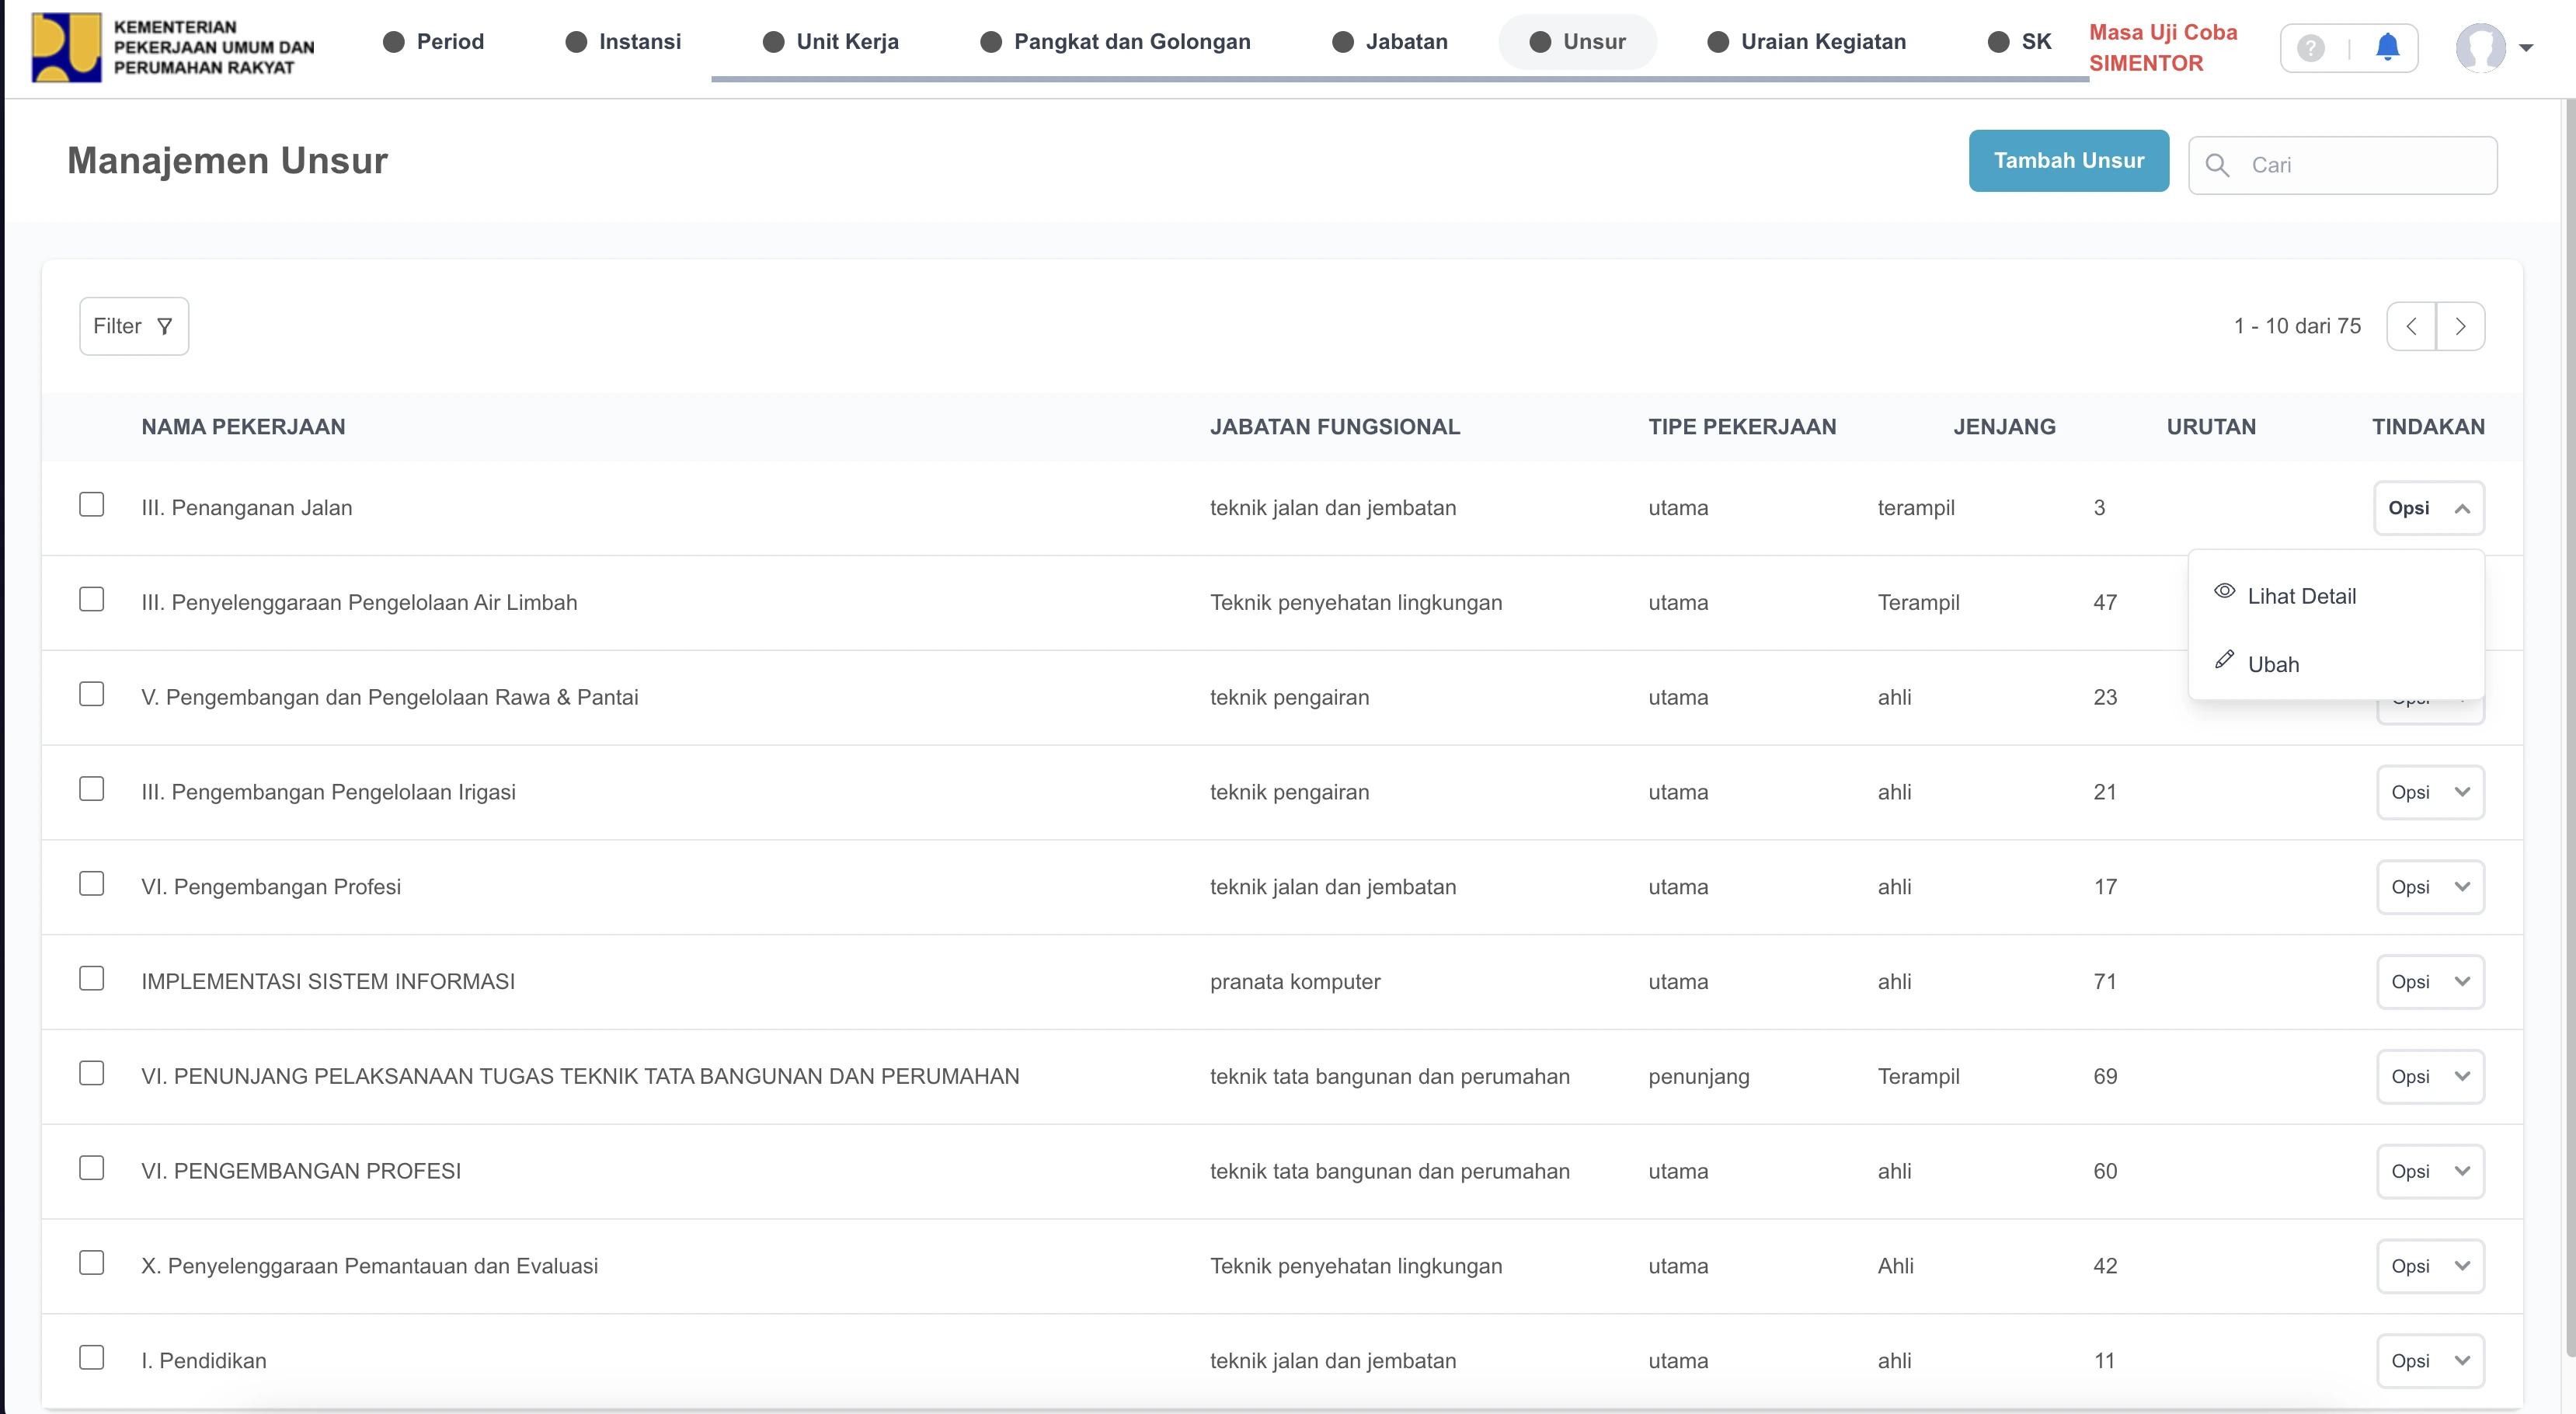Select checkbox for IMPLEMENTASI SISTEM INFORMASI
The width and height of the screenshot is (2576, 1414).
coord(91,978)
